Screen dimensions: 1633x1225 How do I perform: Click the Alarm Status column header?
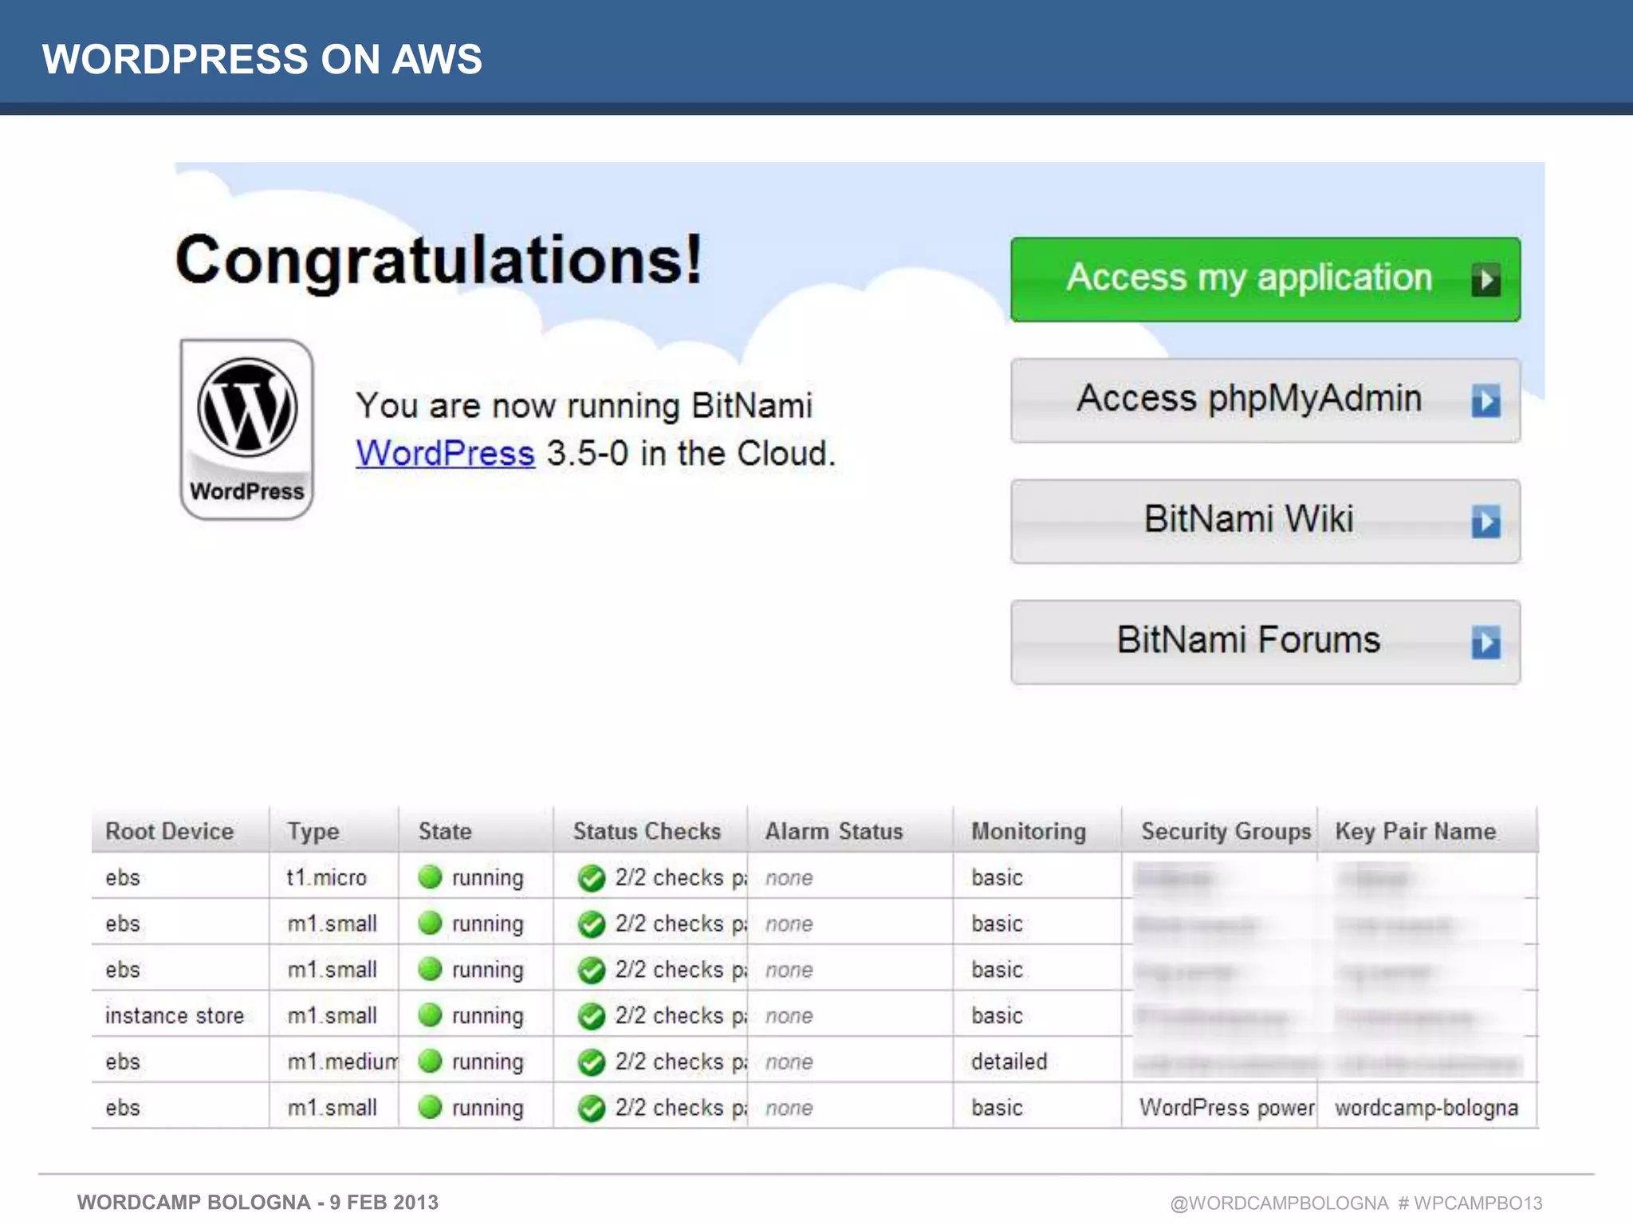[851, 830]
